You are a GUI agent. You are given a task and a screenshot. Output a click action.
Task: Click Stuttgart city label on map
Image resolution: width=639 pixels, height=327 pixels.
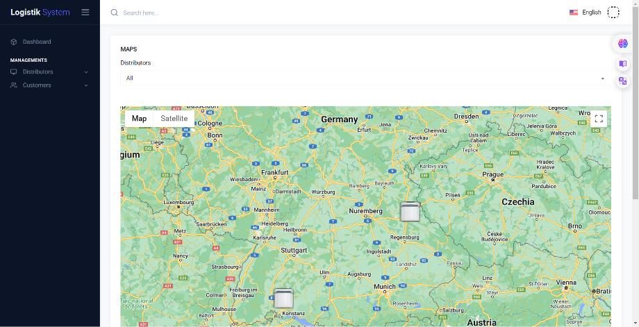[294, 251]
